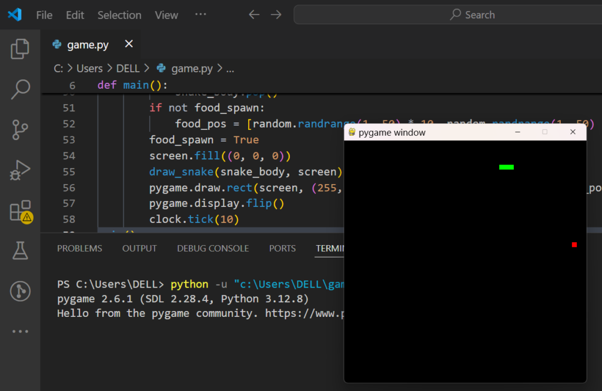602x391 pixels.
Task: Click the pygame window title text
Action: click(392, 132)
